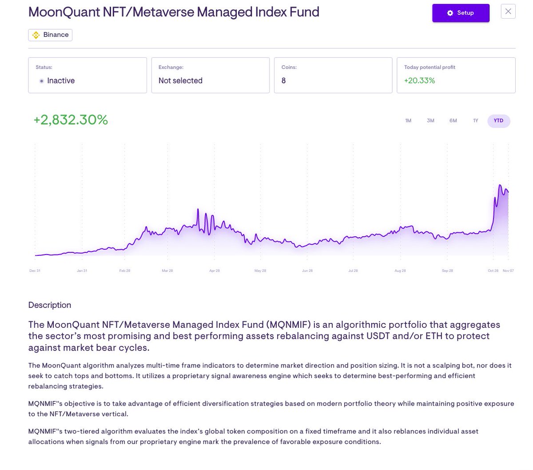Switch chart range to 1Y
Image resolution: width=533 pixels, height=470 pixels.
tap(476, 121)
